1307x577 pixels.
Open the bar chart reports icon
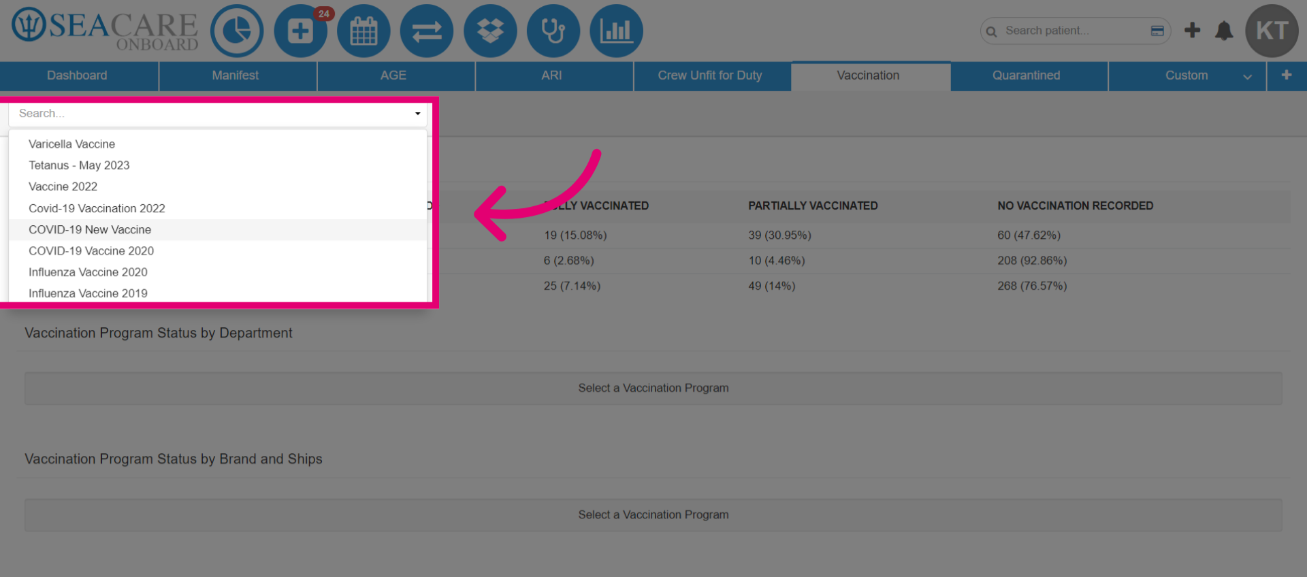(616, 31)
